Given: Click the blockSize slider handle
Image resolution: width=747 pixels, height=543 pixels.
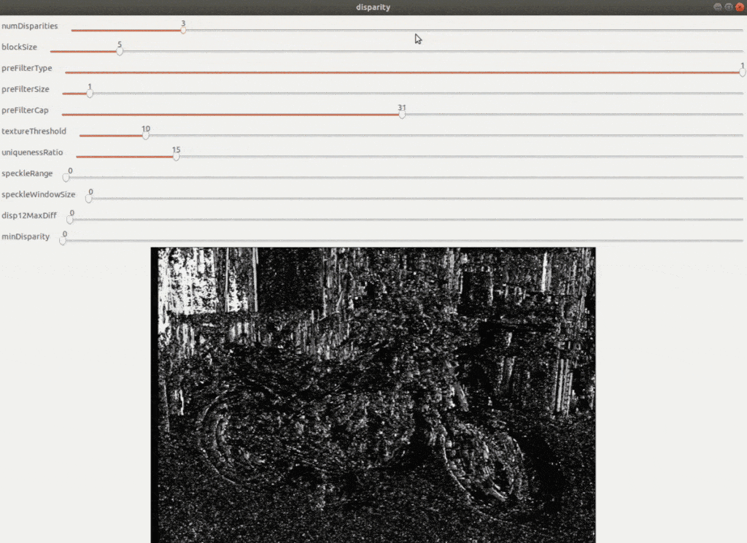Looking at the screenshot, I should point(120,51).
